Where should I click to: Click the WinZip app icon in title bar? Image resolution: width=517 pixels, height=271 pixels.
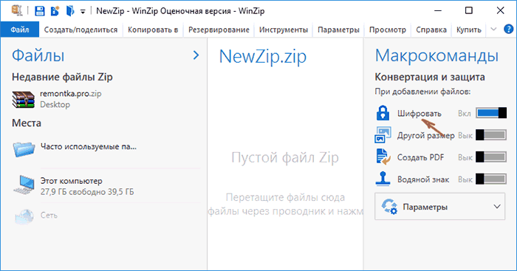pos(17,10)
